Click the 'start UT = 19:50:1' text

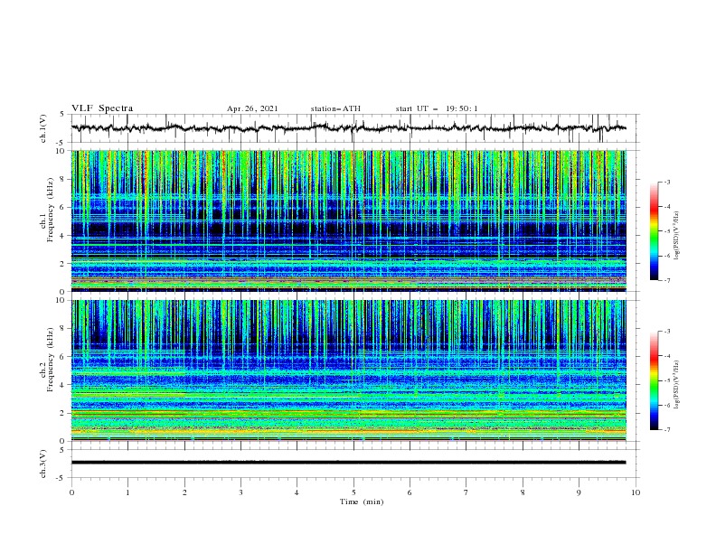[x=437, y=108]
